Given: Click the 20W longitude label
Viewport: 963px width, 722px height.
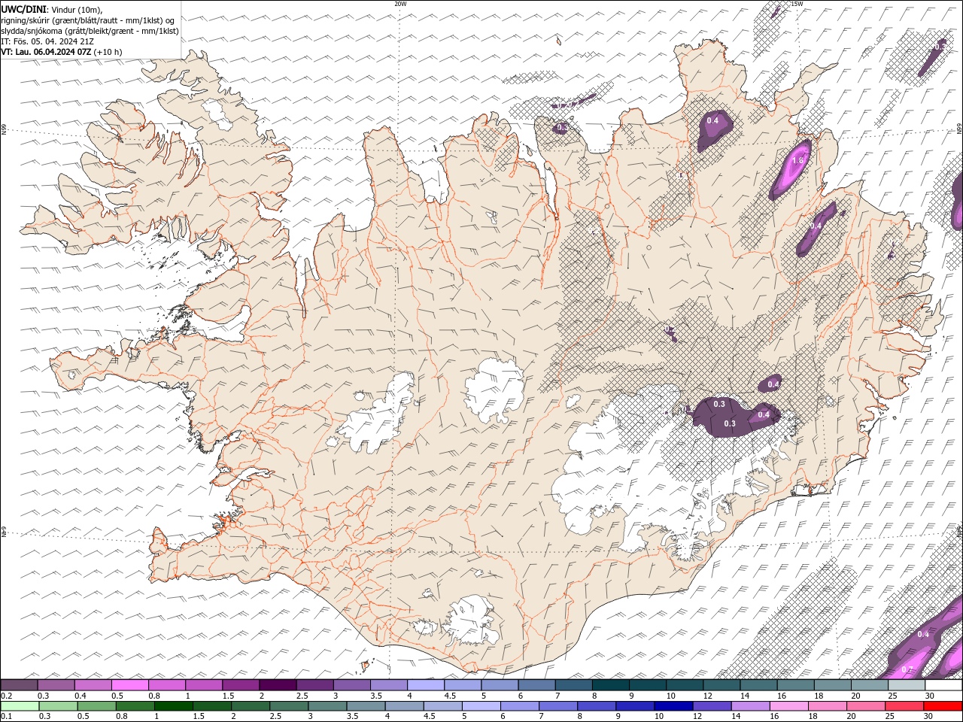Looking at the screenshot, I should (x=400, y=4).
